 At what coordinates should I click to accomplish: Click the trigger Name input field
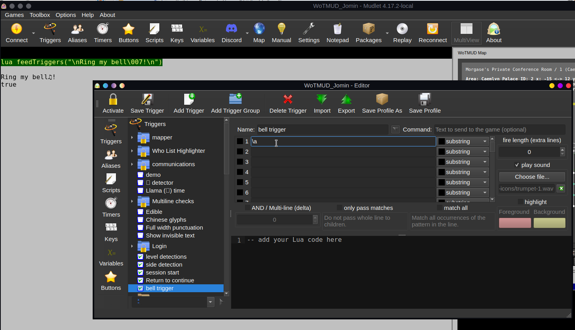[x=322, y=130]
